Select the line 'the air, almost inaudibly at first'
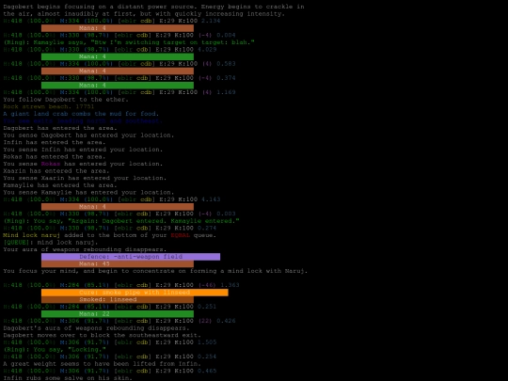Screen dimensions: 508x381 point(144,13)
